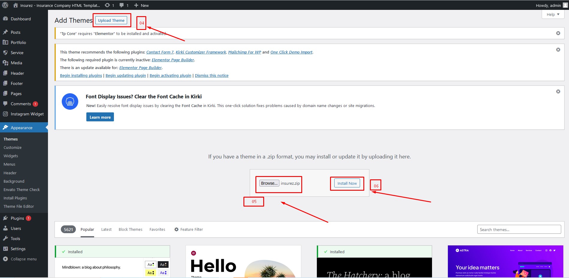Screen dimensions: 569x278
Task: Open the Tools wrench icon
Action: pyautogui.click(x=5, y=238)
